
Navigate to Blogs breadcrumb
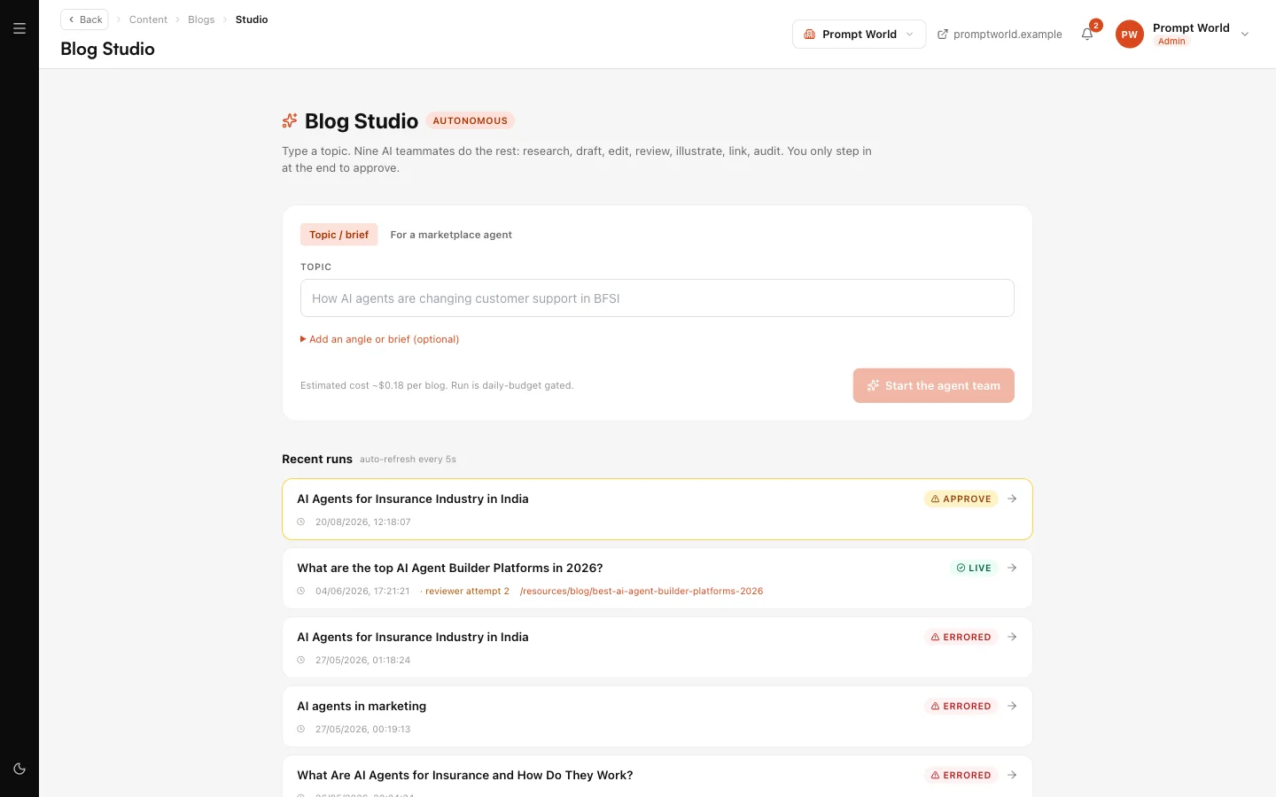click(x=201, y=19)
